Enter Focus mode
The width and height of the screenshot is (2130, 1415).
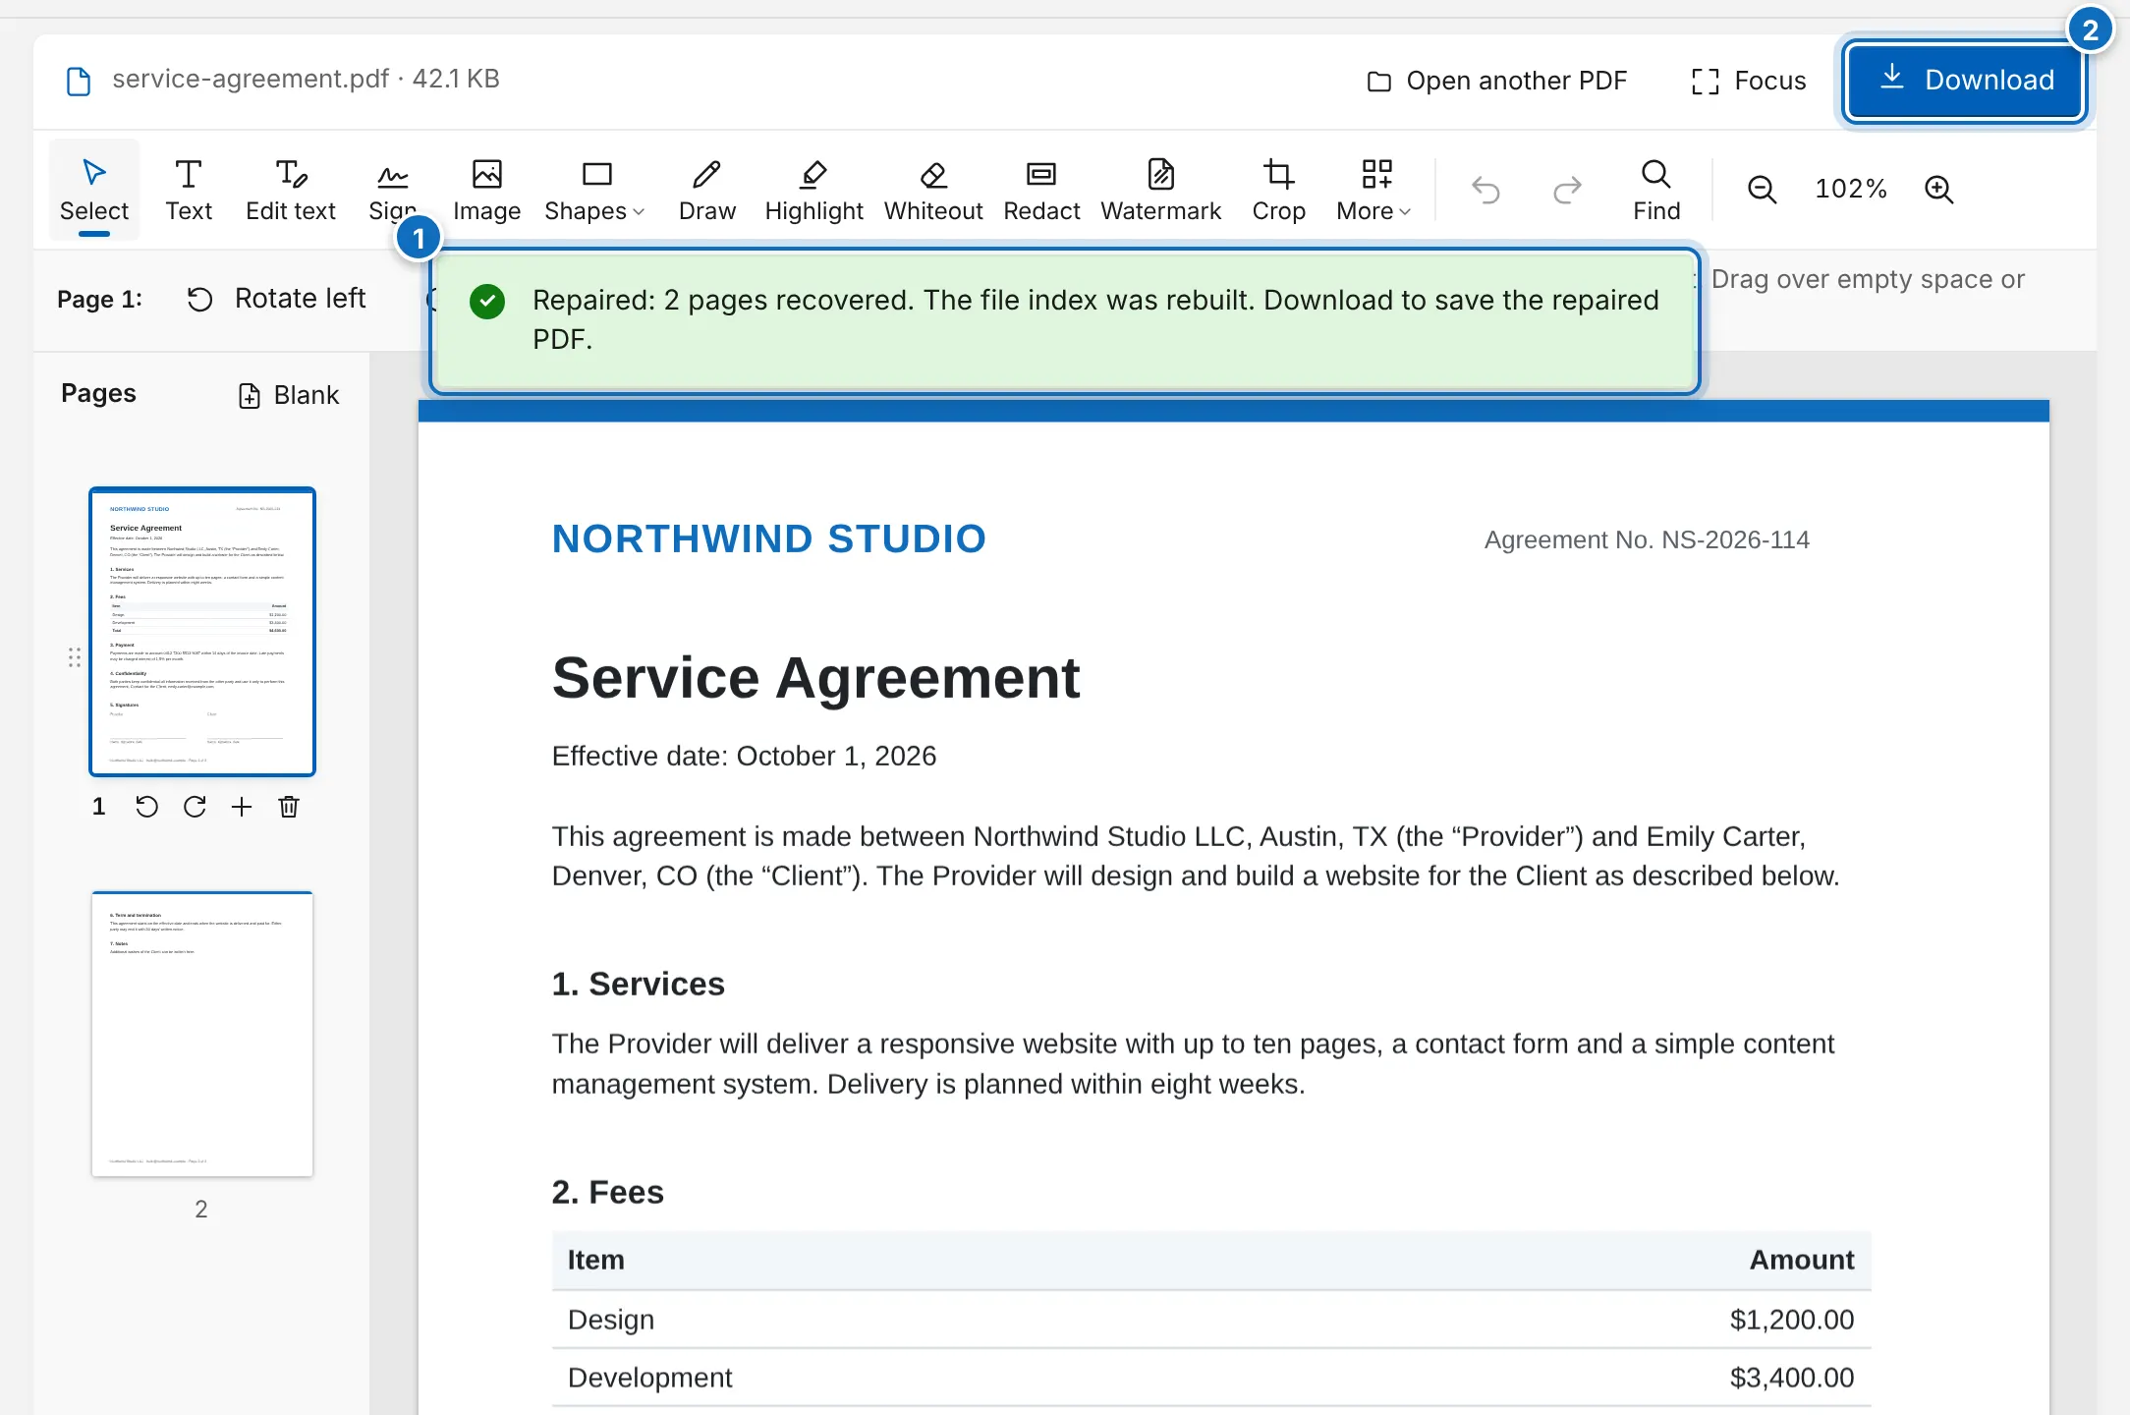click(x=1749, y=81)
